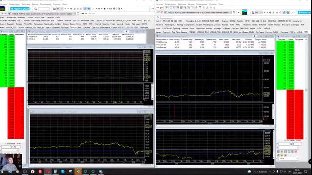This screenshot has height=175, width=312.
Task: Open the timeframe dropdown in left toolbar
Action: [x=59, y=9]
